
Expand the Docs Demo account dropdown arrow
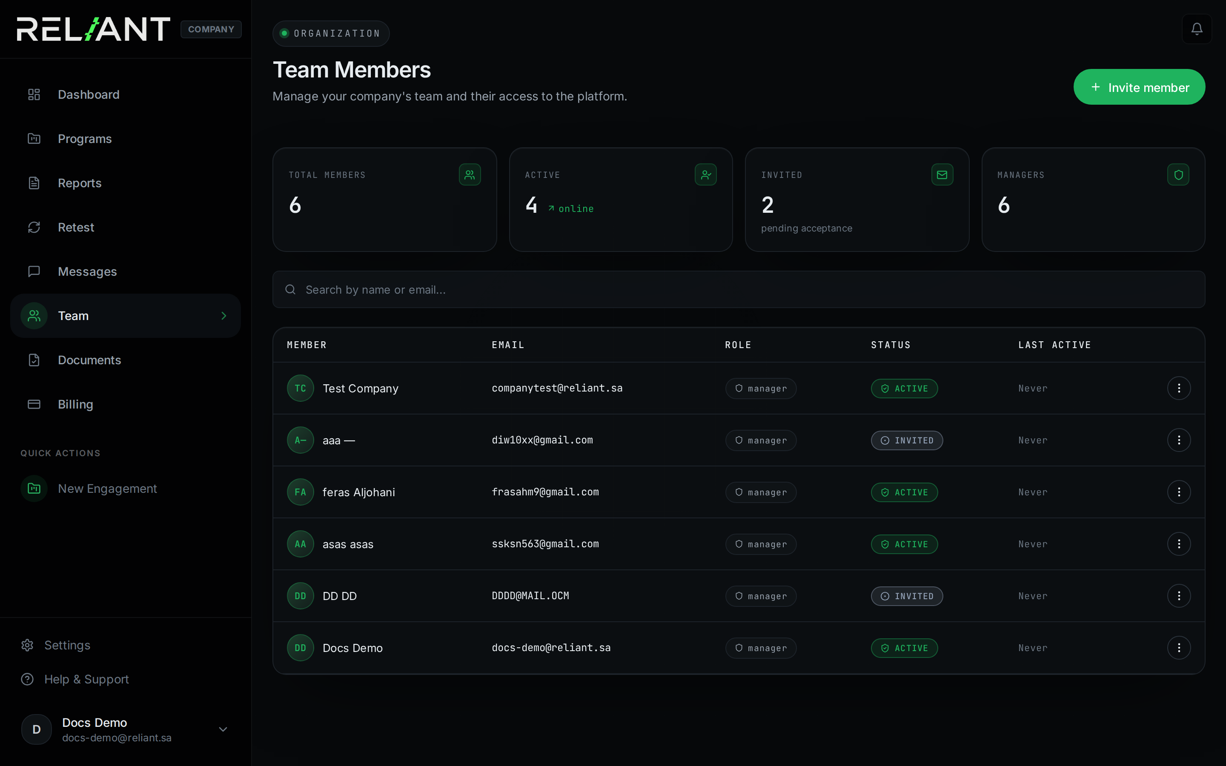tap(223, 729)
